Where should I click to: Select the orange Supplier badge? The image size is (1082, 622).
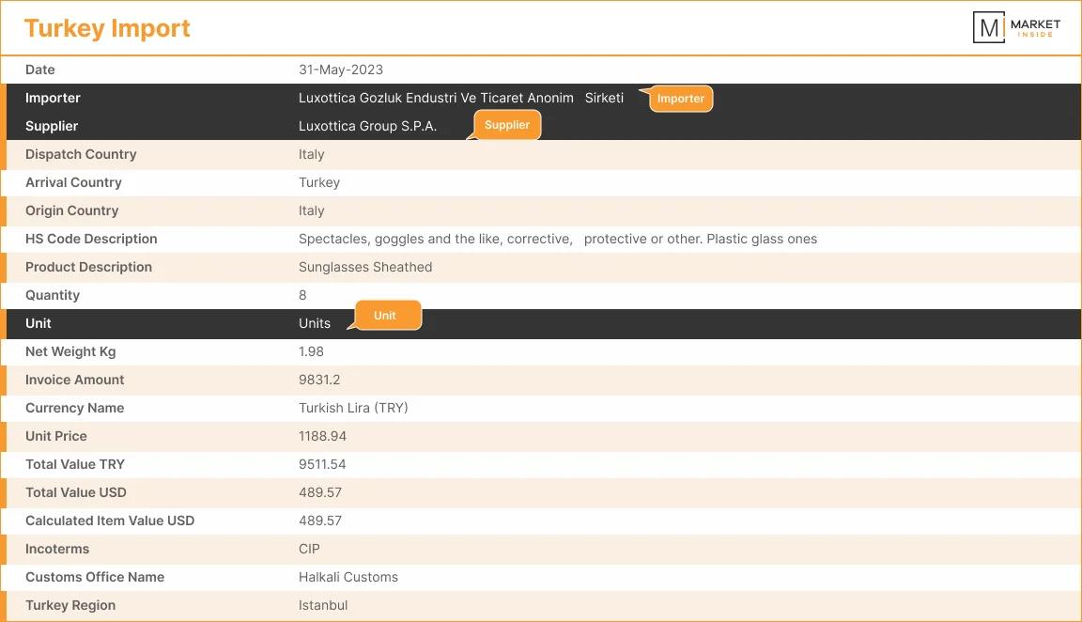click(507, 124)
